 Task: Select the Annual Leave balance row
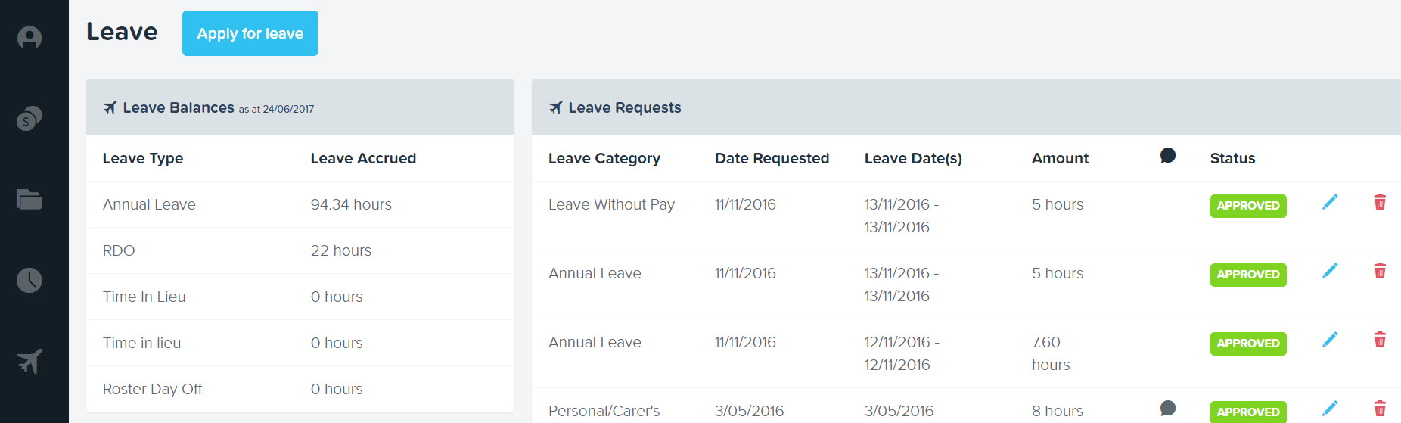[300, 204]
